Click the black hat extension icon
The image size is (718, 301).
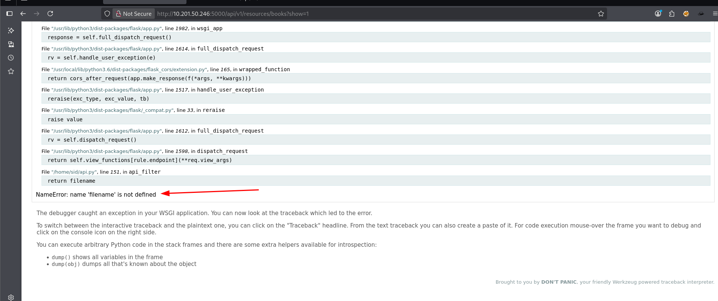tap(701, 14)
